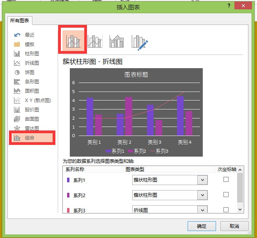The width and height of the screenshot is (257, 238).
Task: Click the 图表类型 column header
Action: click(x=135, y=169)
